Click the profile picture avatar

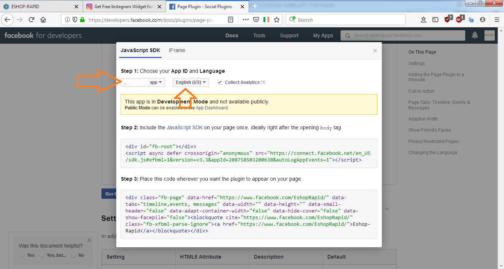(x=489, y=35)
